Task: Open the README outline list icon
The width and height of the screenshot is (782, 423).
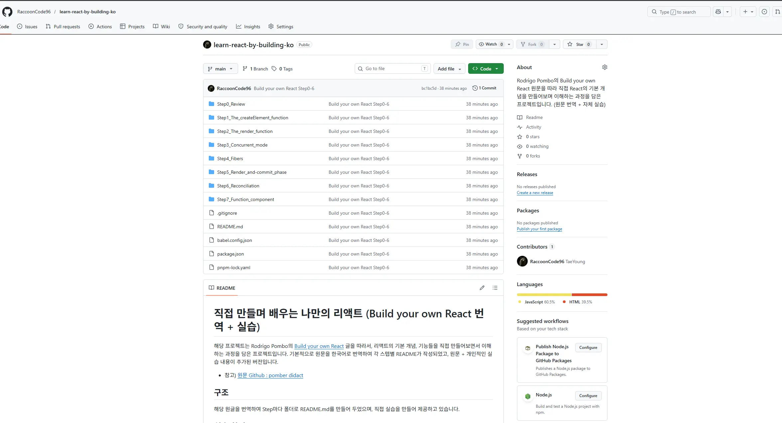Action: pyautogui.click(x=495, y=288)
